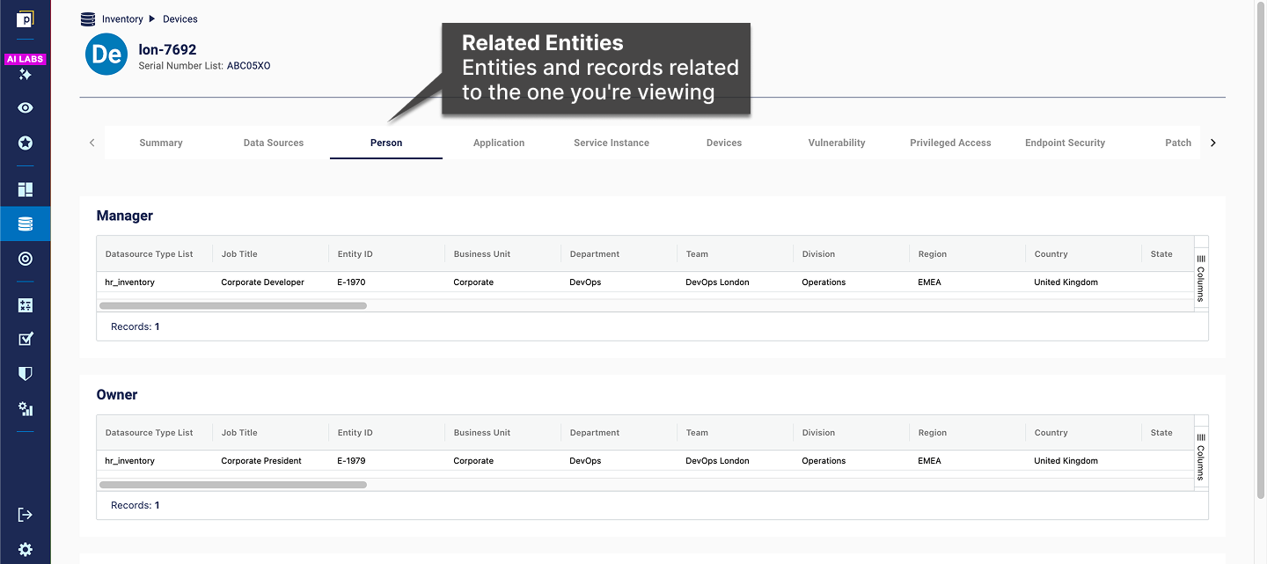Open AI Labs sparkle icon

26,75
